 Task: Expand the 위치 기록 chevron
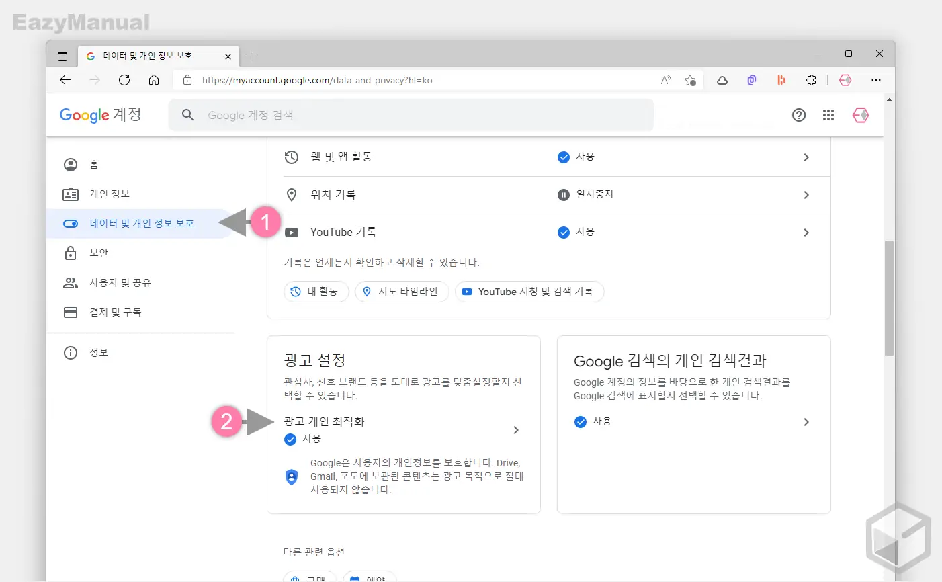pos(806,195)
